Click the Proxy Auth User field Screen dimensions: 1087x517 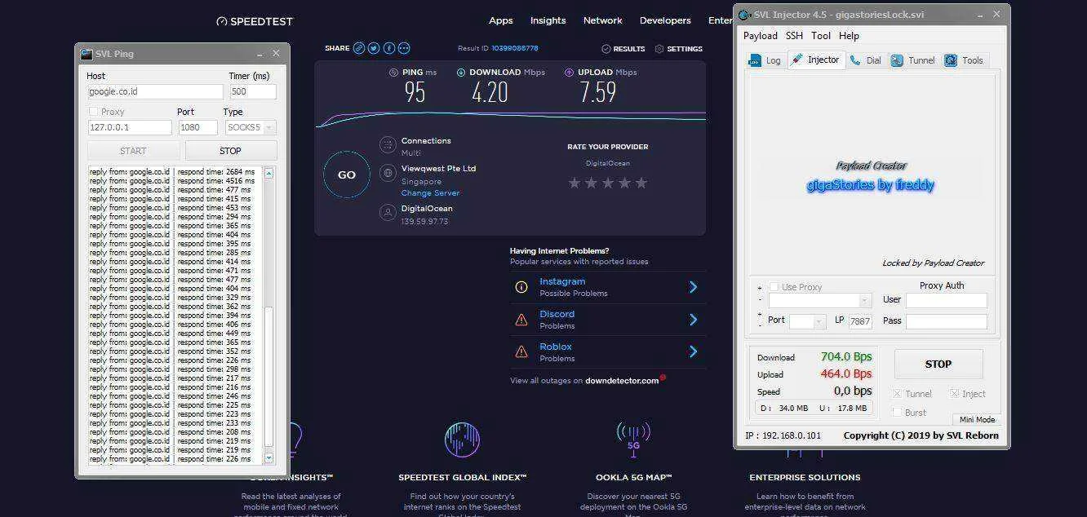pyautogui.click(x=947, y=300)
